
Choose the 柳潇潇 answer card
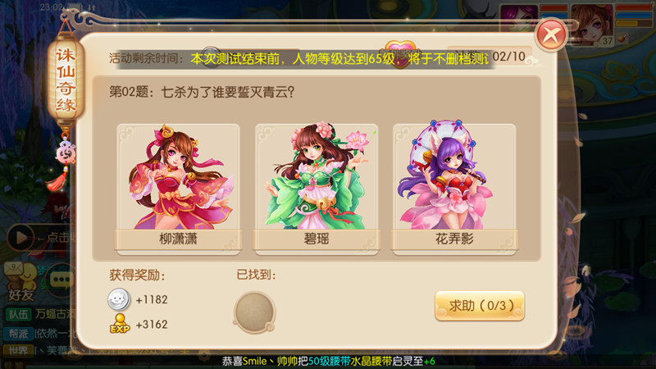[x=178, y=189]
